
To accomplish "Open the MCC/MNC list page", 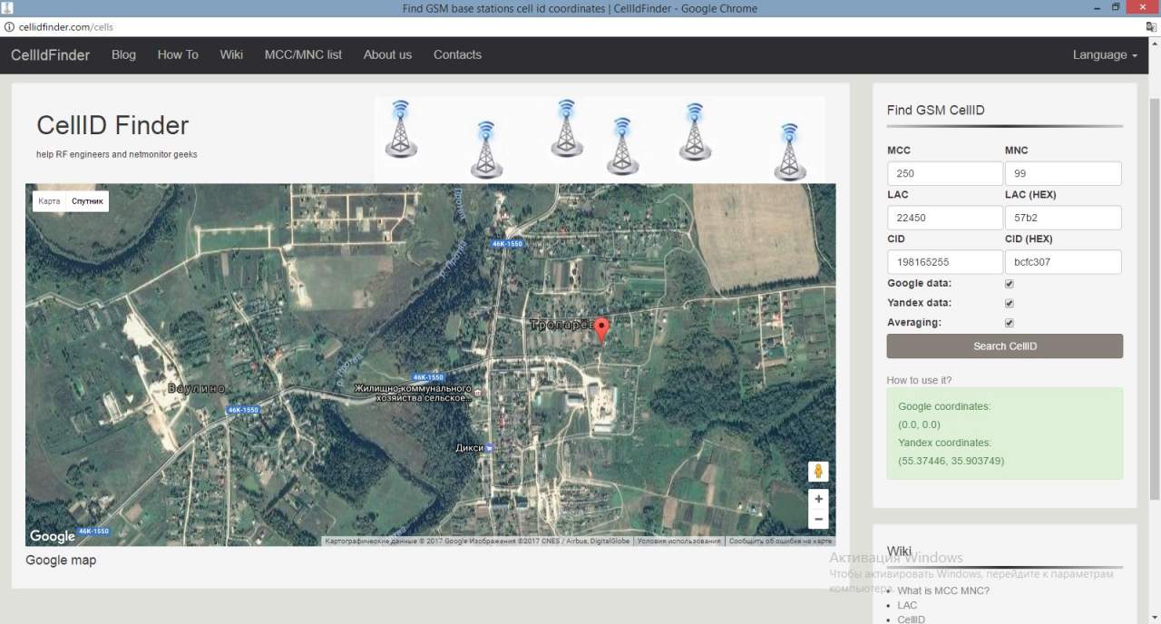I will (x=303, y=54).
